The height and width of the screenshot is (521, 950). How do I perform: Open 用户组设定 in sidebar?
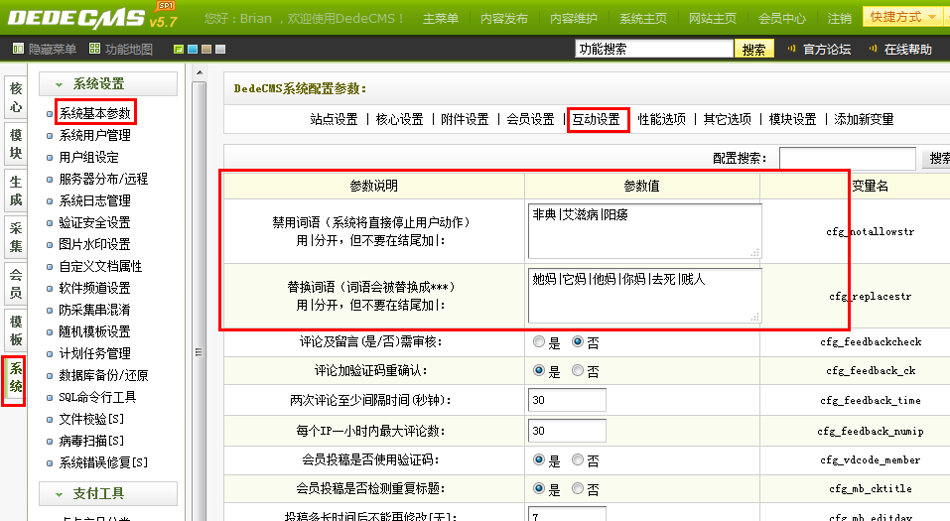point(88,157)
